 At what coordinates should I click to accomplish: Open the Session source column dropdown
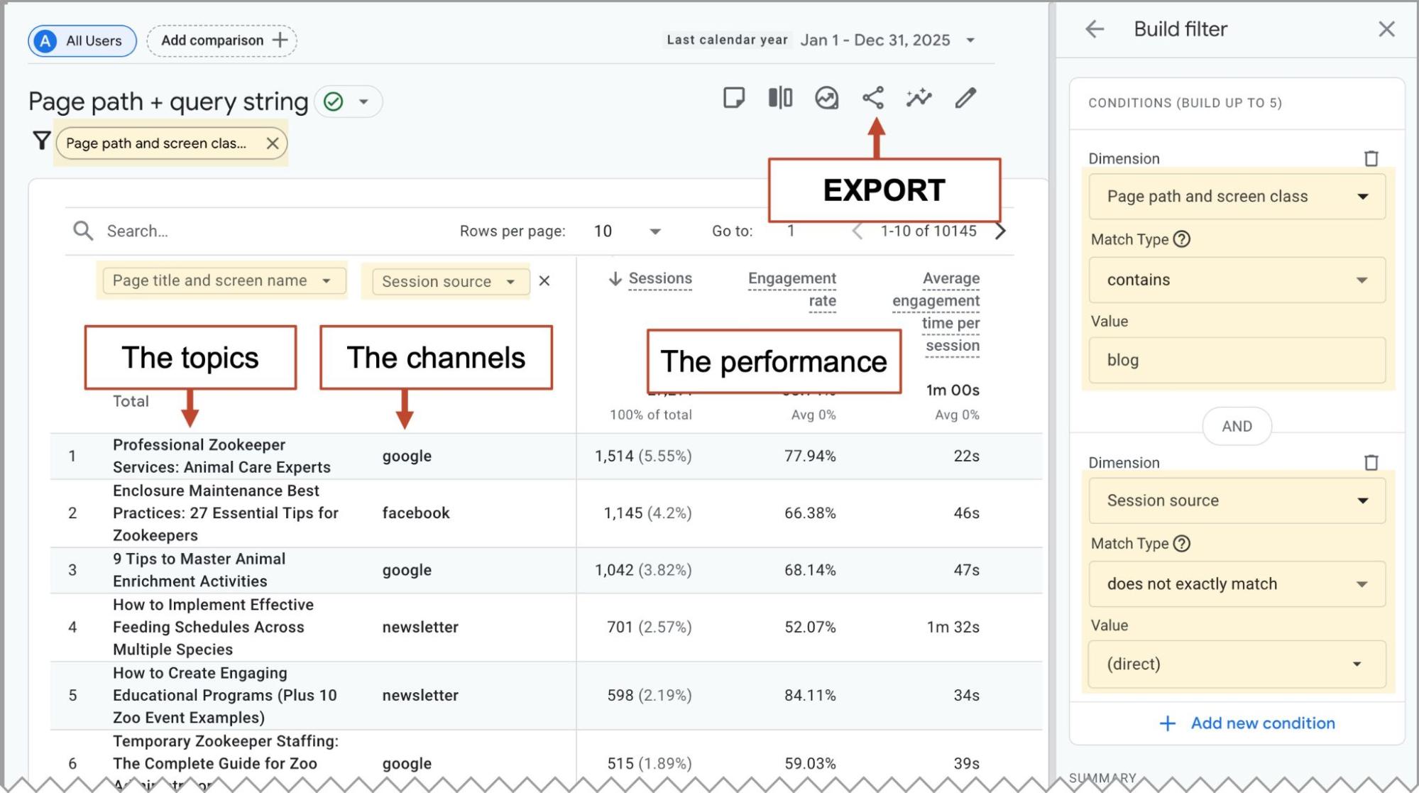click(x=451, y=281)
